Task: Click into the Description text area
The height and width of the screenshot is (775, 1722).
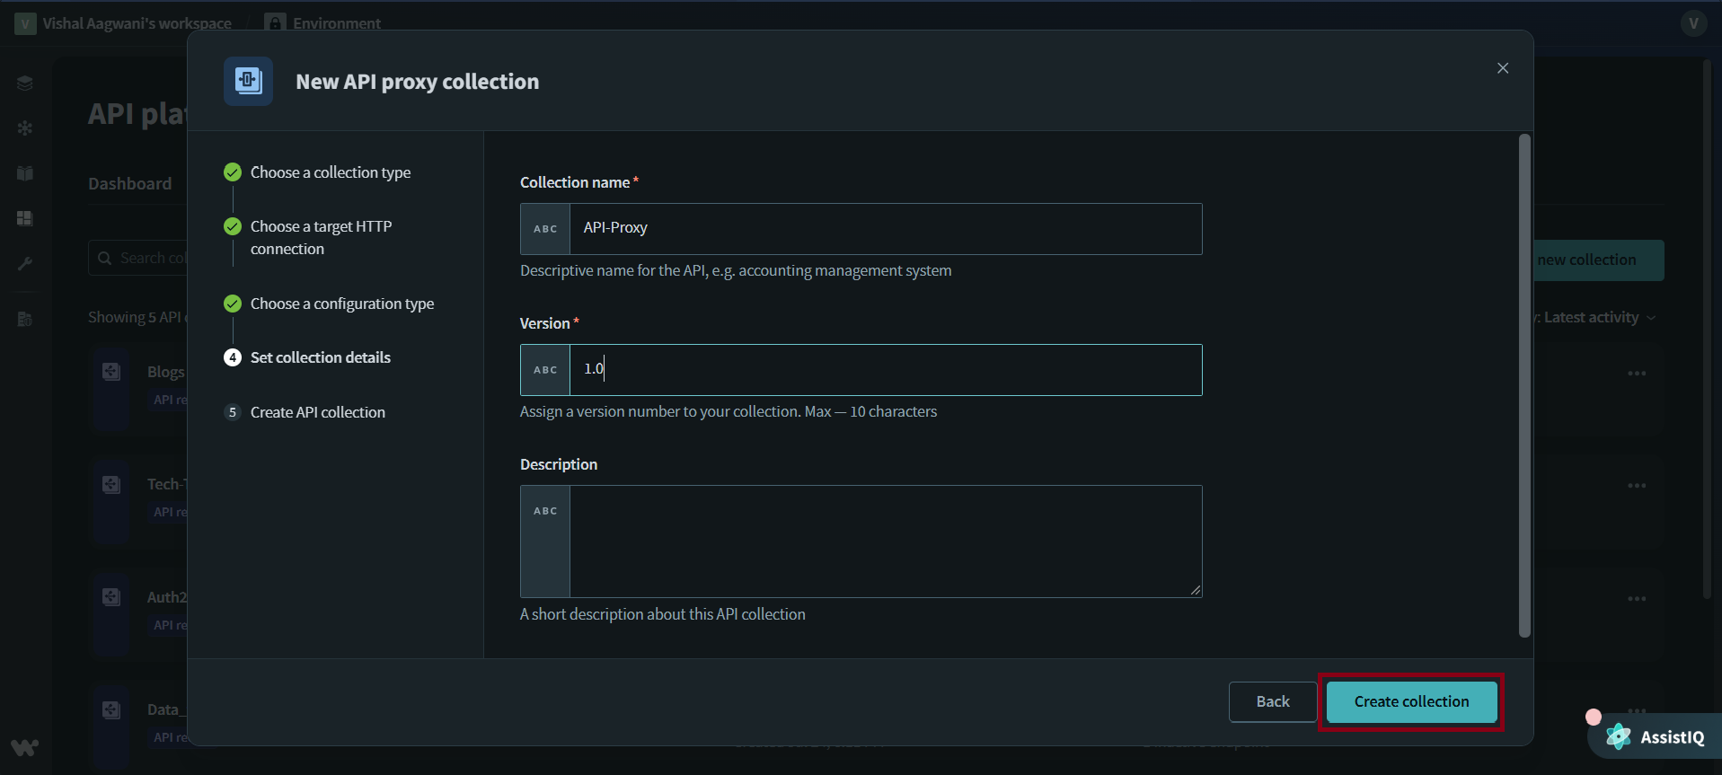Action: [x=885, y=542]
